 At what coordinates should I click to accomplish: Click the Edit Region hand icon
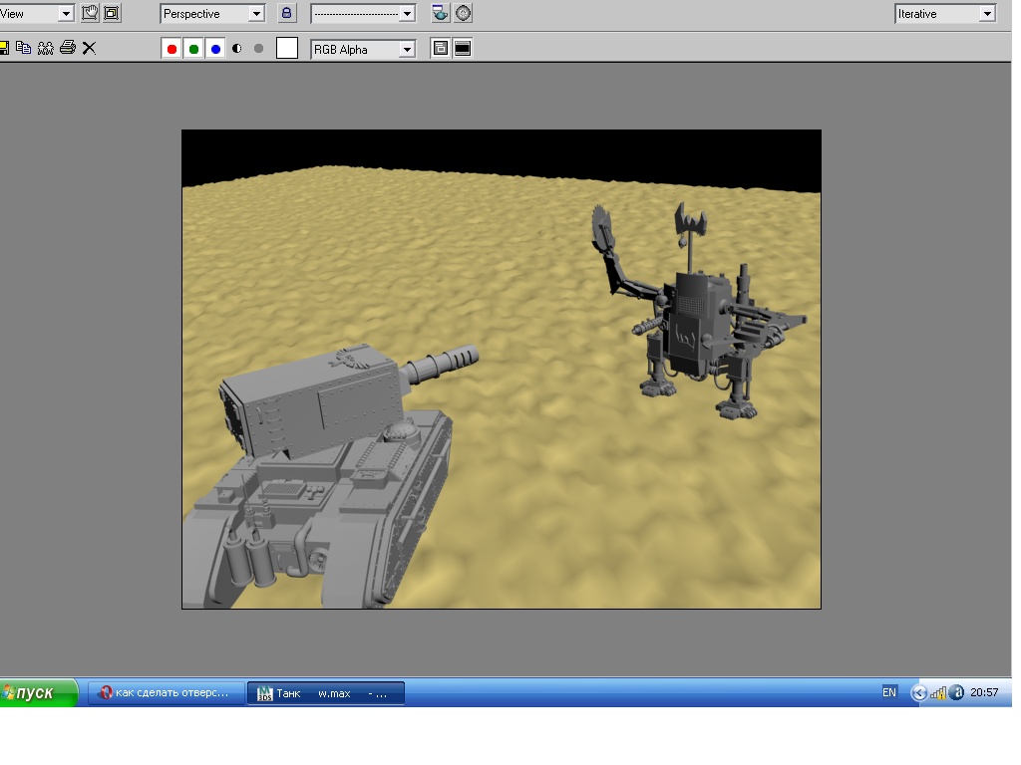(x=90, y=13)
